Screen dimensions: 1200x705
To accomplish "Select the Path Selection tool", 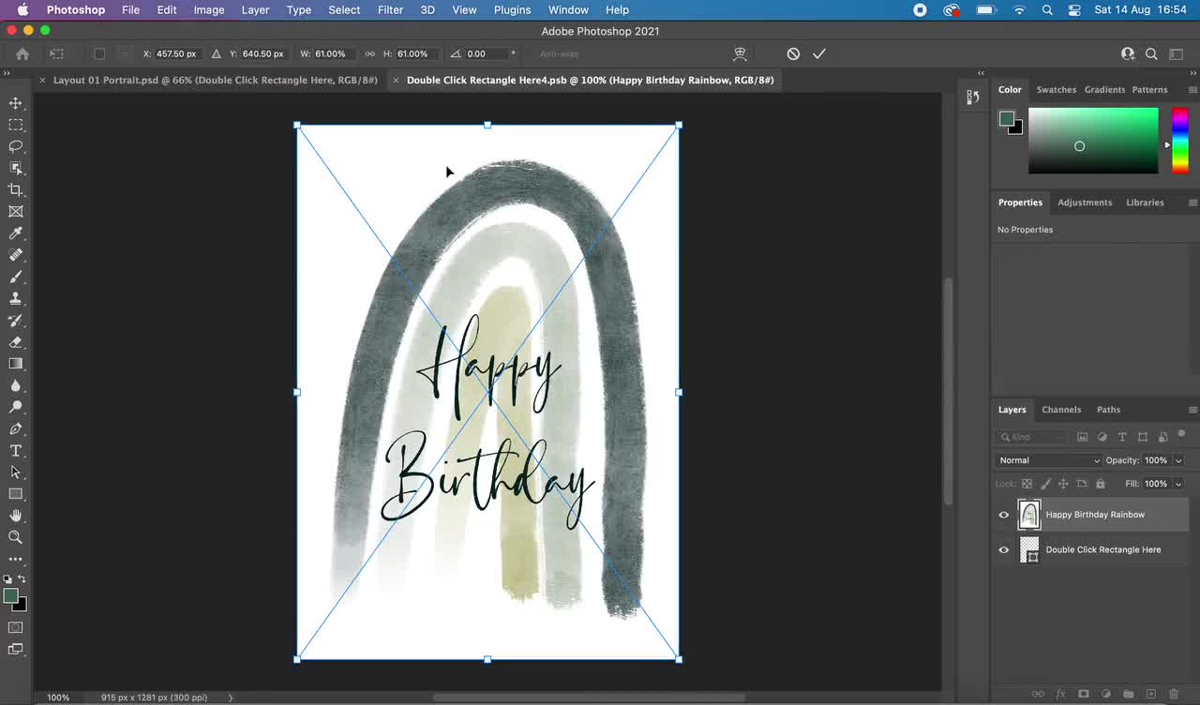I will [16, 472].
